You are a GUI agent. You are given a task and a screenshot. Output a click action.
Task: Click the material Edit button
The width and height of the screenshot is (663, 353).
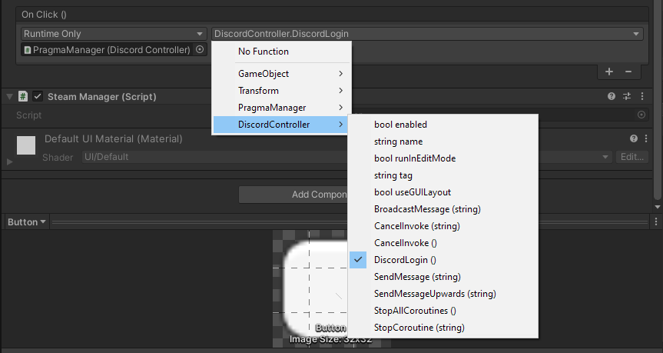click(x=632, y=157)
